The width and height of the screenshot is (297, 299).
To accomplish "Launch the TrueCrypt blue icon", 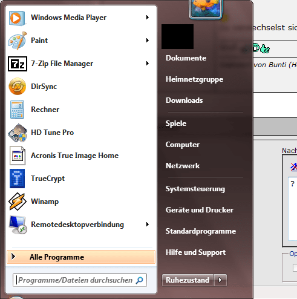I will pos(17,179).
